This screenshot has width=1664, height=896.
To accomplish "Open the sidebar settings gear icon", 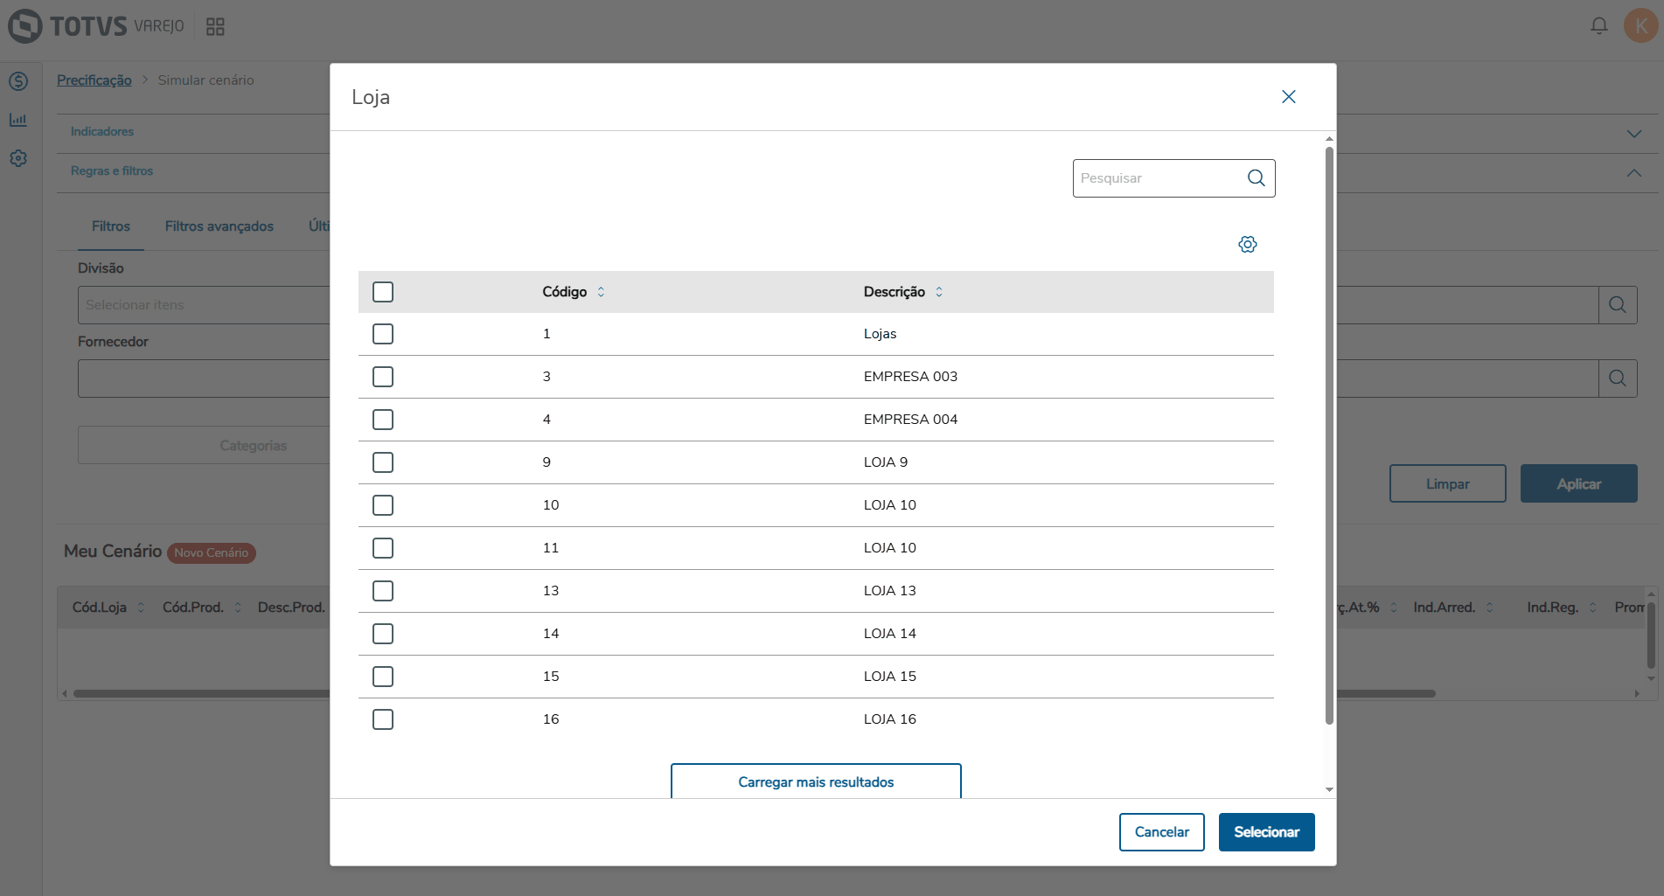I will pyautogui.click(x=18, y=158).
